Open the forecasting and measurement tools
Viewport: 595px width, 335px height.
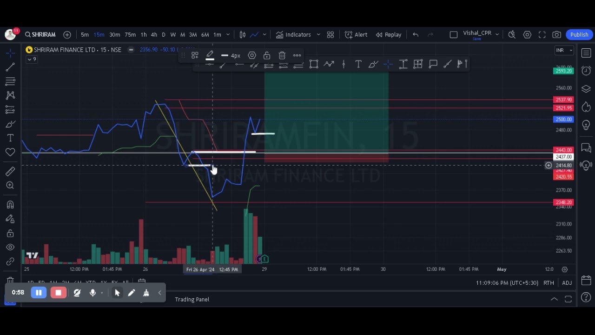10,110
